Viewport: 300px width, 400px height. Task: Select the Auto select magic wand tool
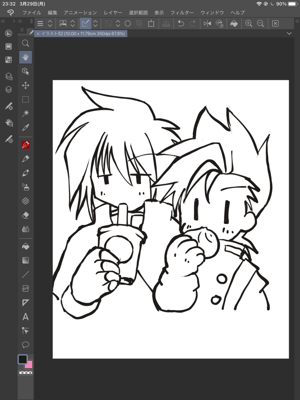25,113
